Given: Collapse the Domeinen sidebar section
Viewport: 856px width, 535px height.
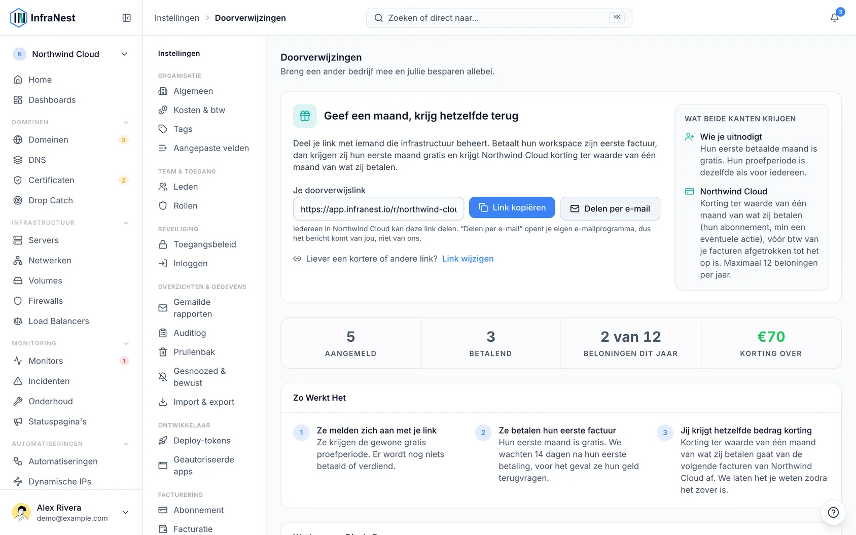Looking at the screenshot, I should click(x=126, y=122).
